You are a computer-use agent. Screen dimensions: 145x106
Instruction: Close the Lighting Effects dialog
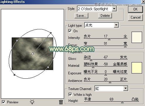click(143, 2)
